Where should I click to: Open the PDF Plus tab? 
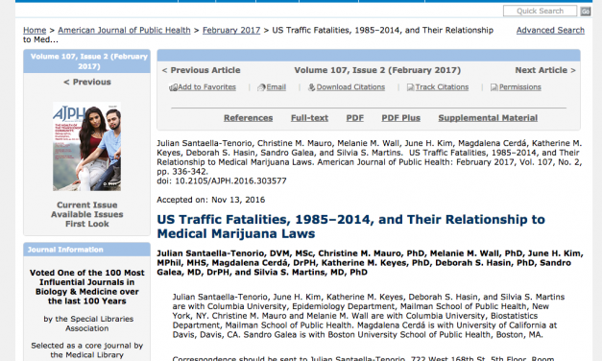pos(400,118)
